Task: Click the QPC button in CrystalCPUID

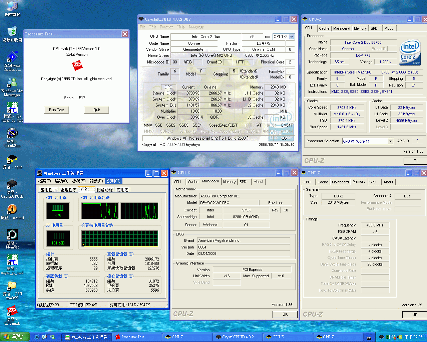Action: (168, 87)
